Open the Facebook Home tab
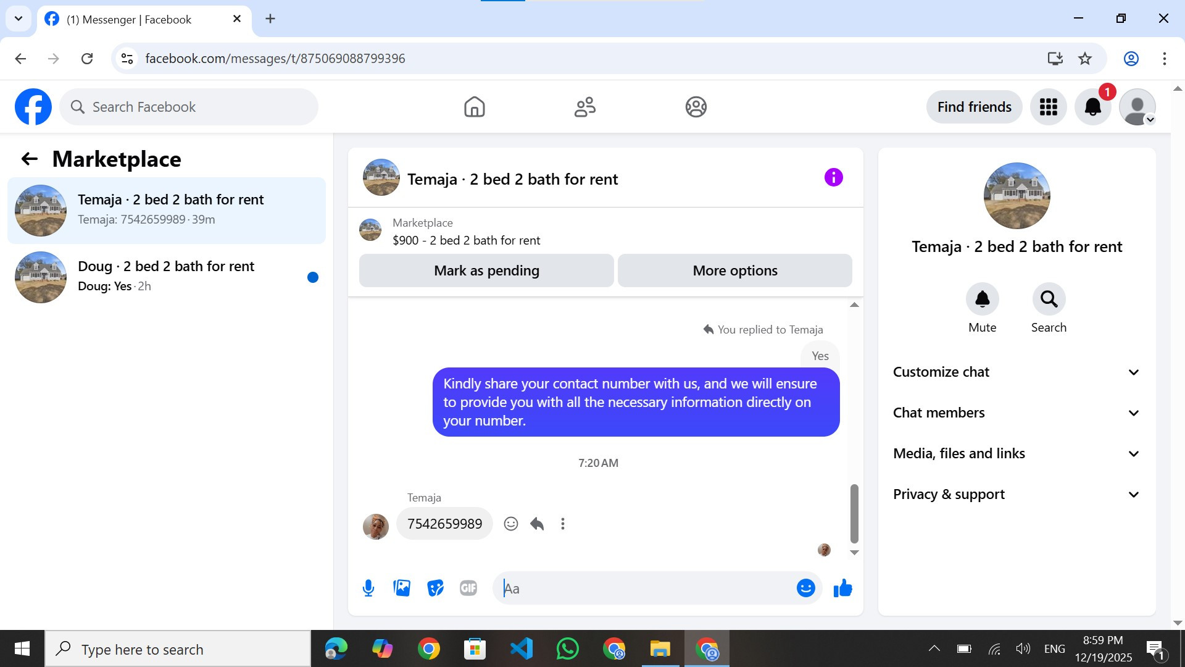 coord(474,107)
